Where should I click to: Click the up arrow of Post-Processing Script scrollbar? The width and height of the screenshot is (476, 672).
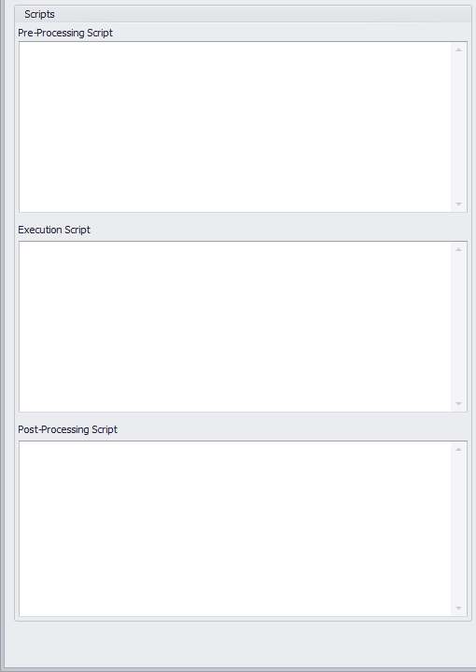coord(458,449)
